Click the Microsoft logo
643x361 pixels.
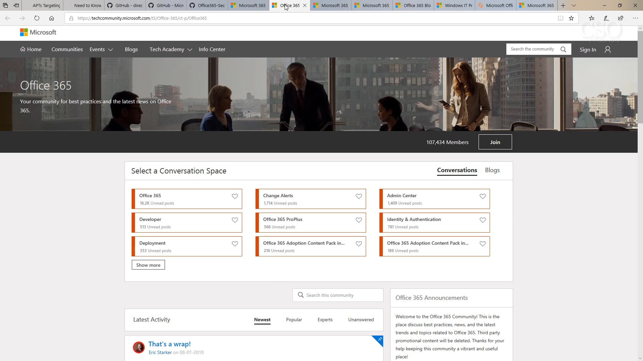click(x=38, y=32)
